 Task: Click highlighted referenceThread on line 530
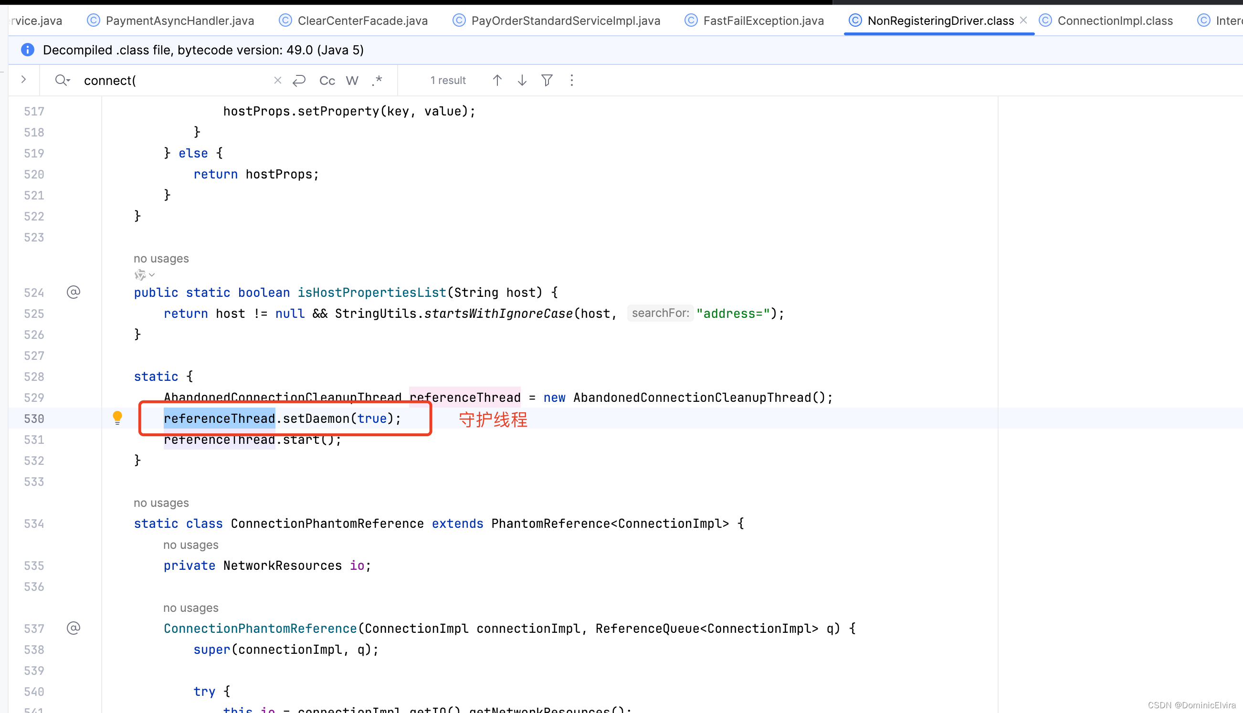coord(219,419)
